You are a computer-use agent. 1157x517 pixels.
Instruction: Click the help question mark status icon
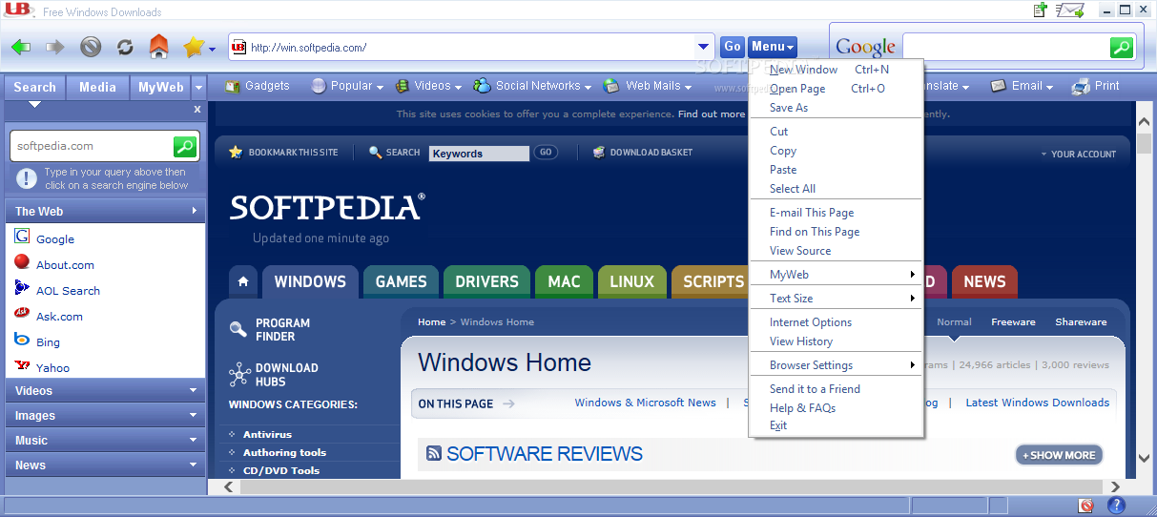pyautogui.click(x=1116, y=506)
